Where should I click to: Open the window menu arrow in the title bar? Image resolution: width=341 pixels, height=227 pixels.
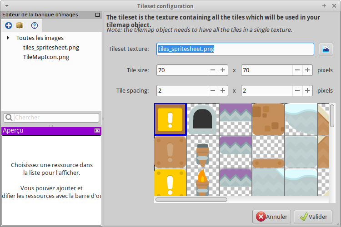(x=7, y=6)
